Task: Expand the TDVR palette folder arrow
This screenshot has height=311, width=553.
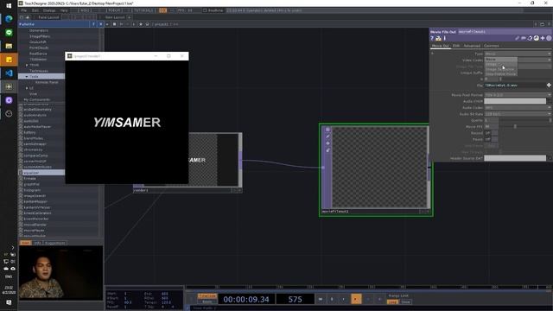Action: tap(27, 65)
